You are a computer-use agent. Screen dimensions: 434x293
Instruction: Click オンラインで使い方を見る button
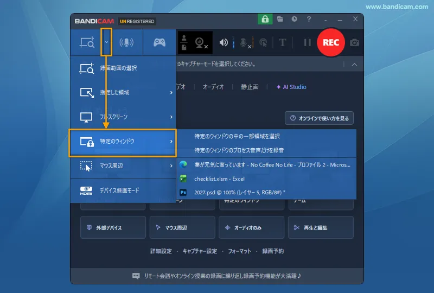(x=319, y=118)
